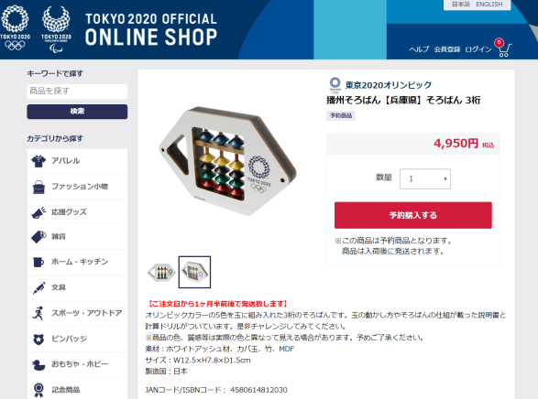Viewport: 538px width, 399px height.
Task: Click the apparel shirt icon
Action: click(x=38, y=161)
